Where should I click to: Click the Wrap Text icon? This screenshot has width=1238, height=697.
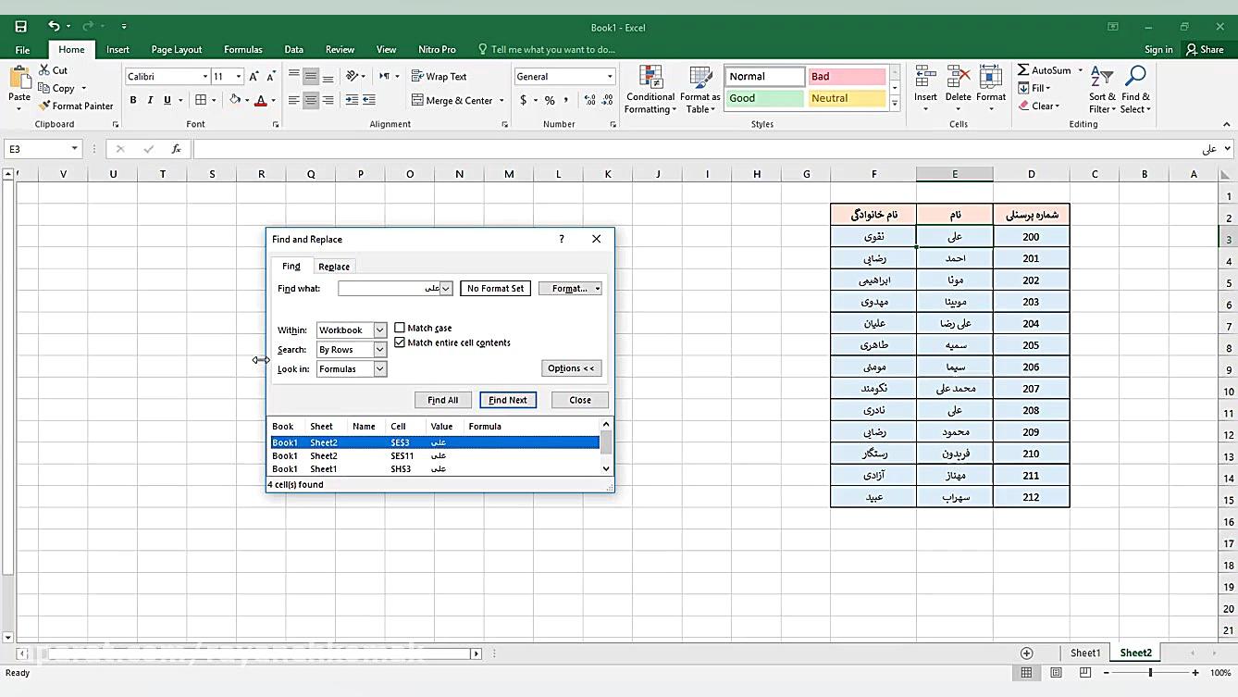click(x=417, y=77)
